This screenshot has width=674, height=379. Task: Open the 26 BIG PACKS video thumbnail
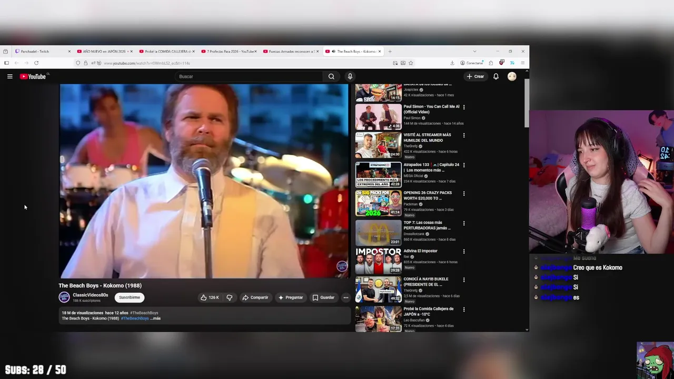click(378, 203)
